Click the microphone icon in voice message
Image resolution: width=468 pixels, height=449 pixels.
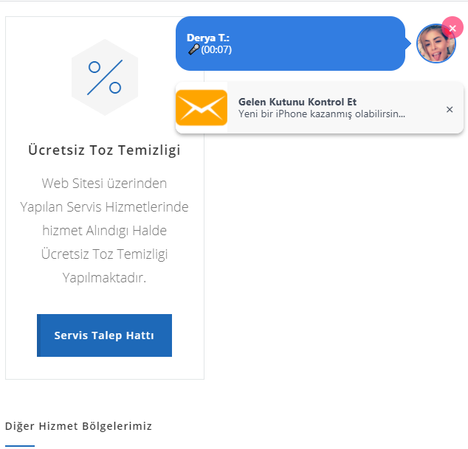(194, 50)
